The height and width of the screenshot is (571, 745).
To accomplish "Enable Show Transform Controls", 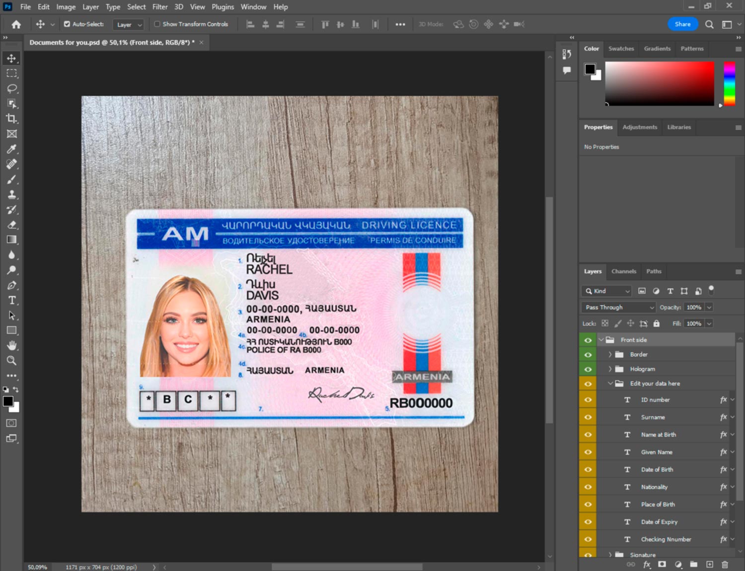I will 157,24.
